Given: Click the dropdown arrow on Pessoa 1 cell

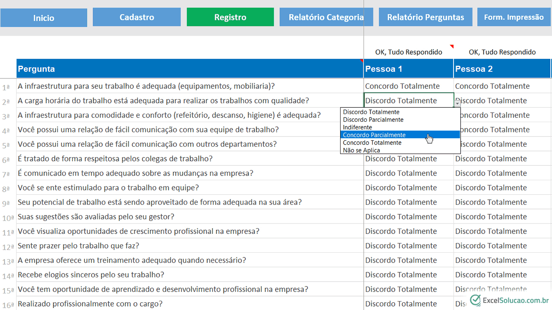Looking at the screenshot, I should coord(457,103).
